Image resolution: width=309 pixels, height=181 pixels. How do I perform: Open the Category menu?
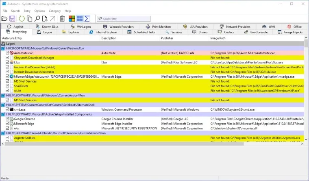point(55,11)
